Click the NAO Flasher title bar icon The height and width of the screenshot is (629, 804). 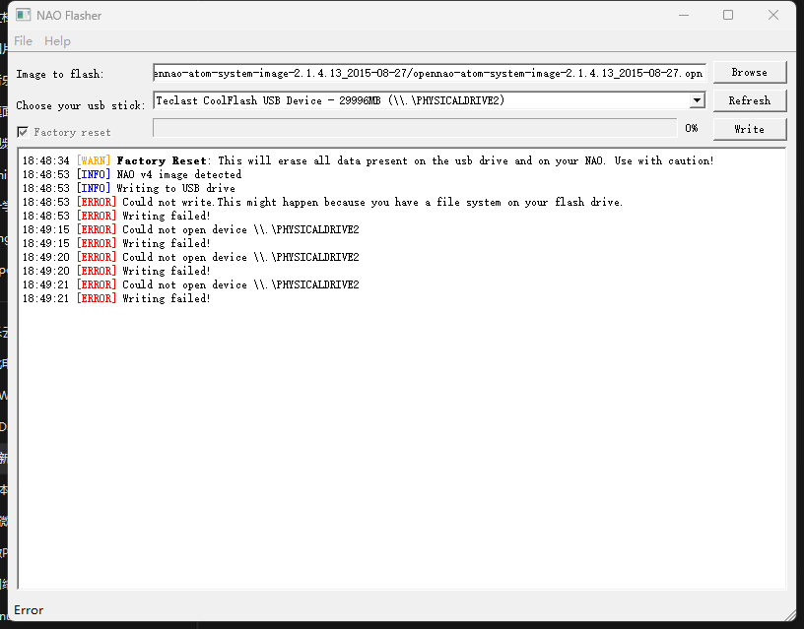pos(23,16)
